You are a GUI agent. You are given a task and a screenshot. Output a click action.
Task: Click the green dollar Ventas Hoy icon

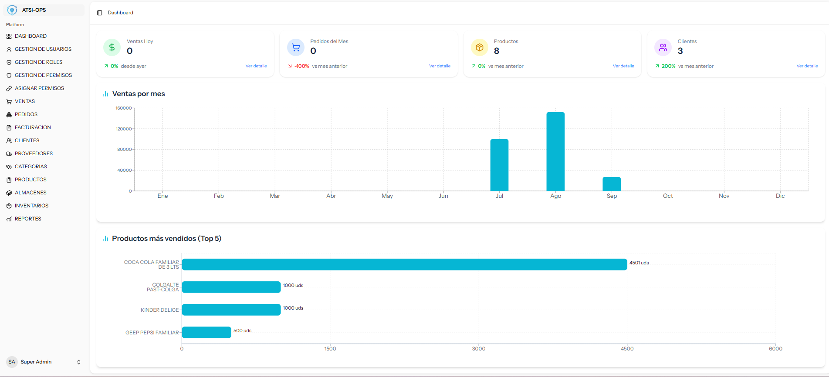pyautogui.click(x=112, y=47)
